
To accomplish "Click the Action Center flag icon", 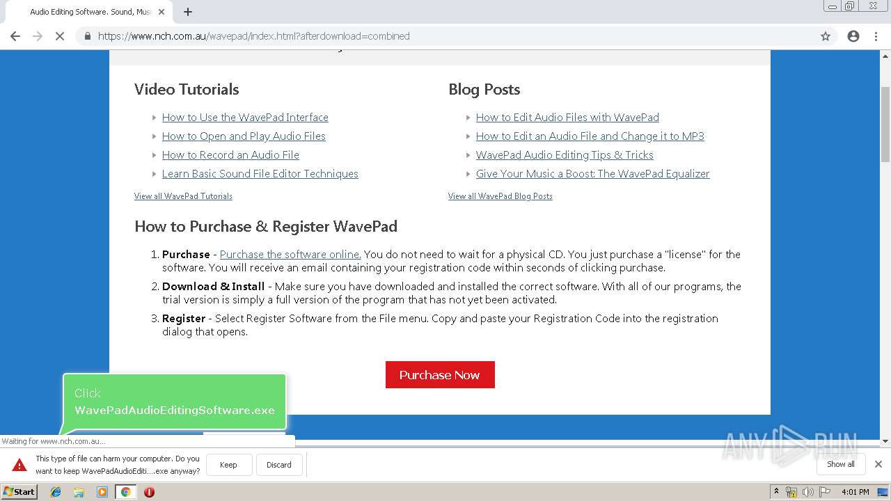I will pyautogui.click(x=825, y=492).
